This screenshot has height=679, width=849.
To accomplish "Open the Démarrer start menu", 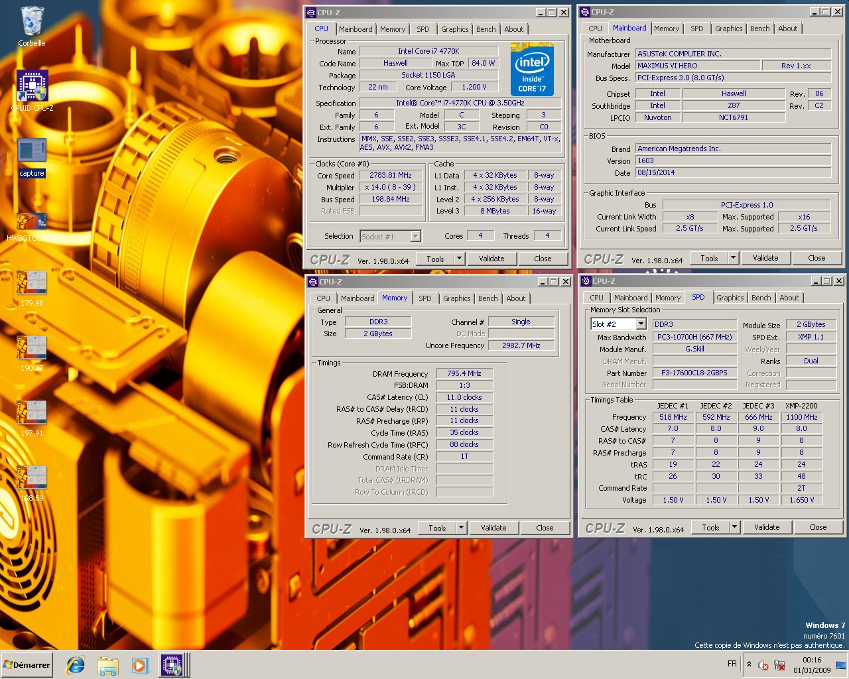I will [x=27, y=665].
